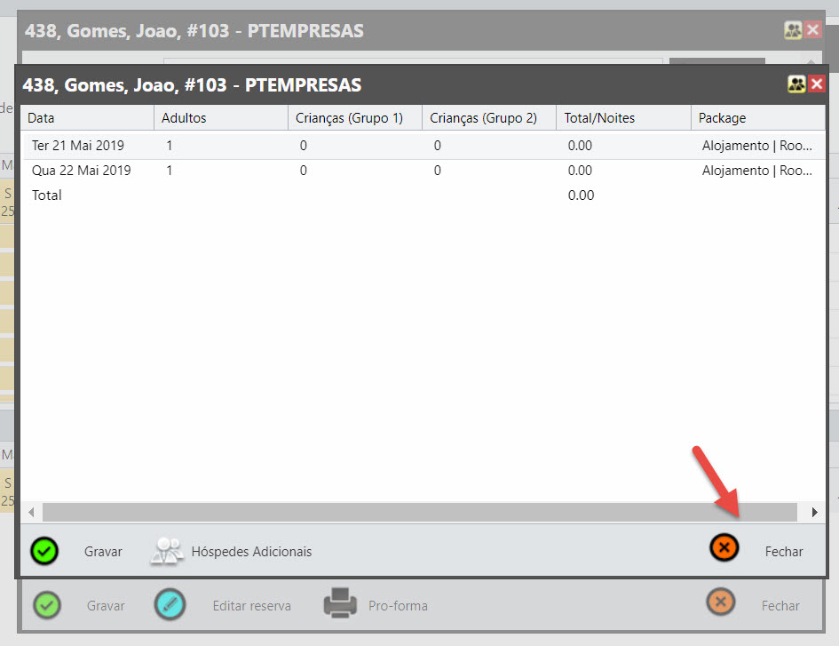Image resolution: width=839 pixels, height=646 pixels.
Task: Click the blue Editar reserva pencil icon
Action: click(170, 604)
